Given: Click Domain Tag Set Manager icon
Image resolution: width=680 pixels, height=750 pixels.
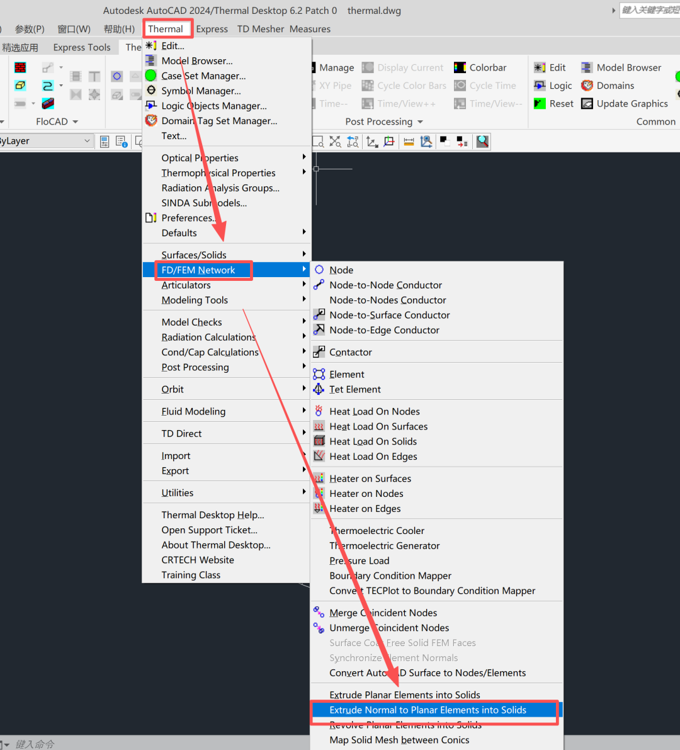Looking at the screenshot, I should point(150,120).
